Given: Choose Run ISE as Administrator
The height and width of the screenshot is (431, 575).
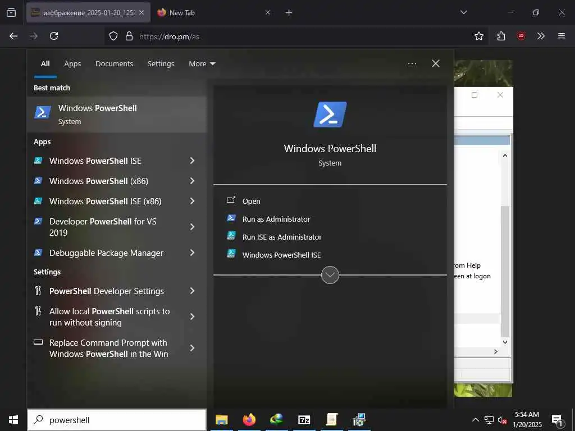Looking at the screenshot, I should pyautogui.click(x=282, y=237).
